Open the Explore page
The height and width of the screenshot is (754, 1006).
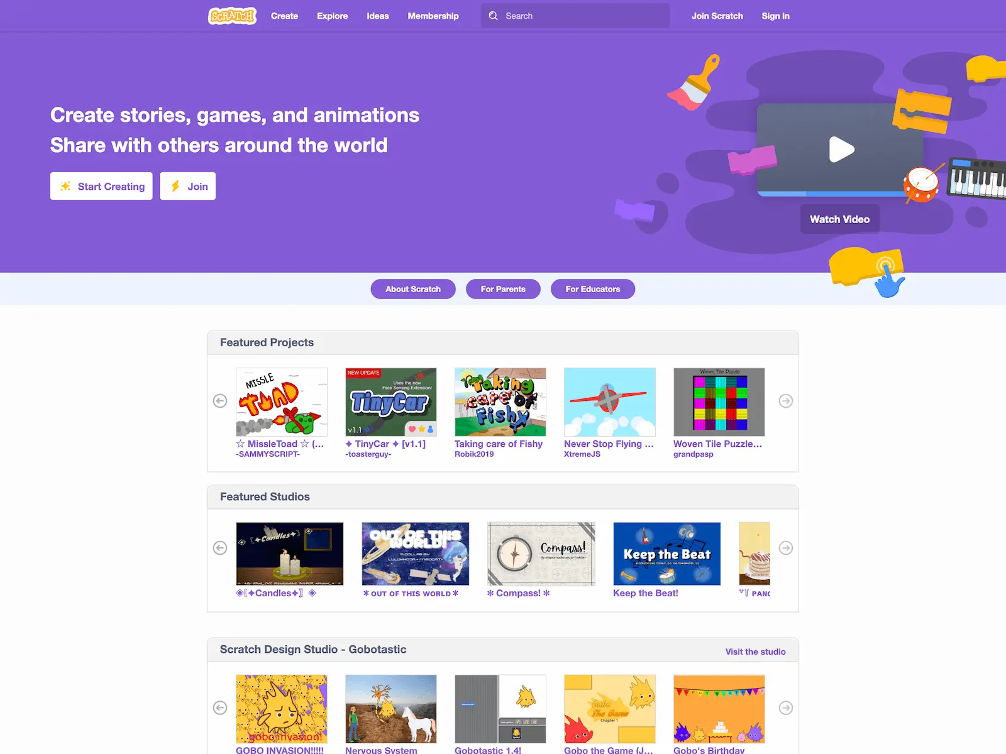332,16
